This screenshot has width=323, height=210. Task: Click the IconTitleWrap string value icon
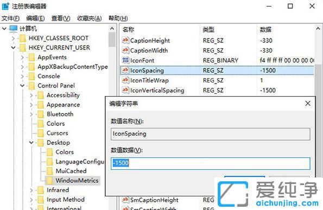click(125, 80)
